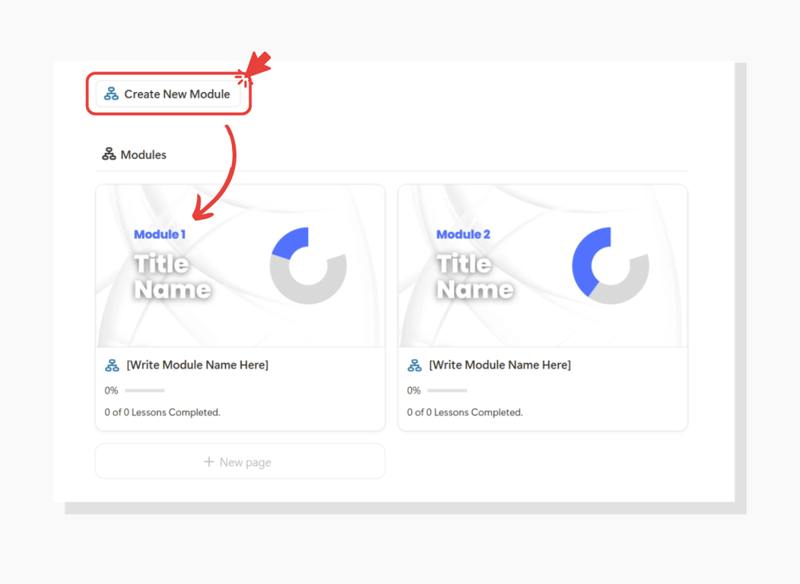The image size is (800, 584).
Task: Click the Create New Module button
Action: (x=168, y=94)
